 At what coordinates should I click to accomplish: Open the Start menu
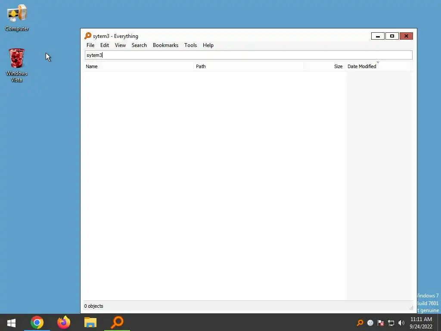tap(11, 322)
